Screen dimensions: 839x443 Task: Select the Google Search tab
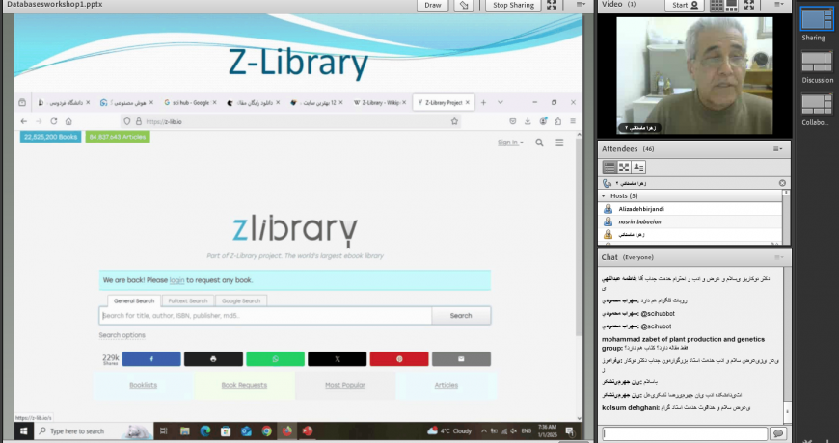[x=241, y=300]
